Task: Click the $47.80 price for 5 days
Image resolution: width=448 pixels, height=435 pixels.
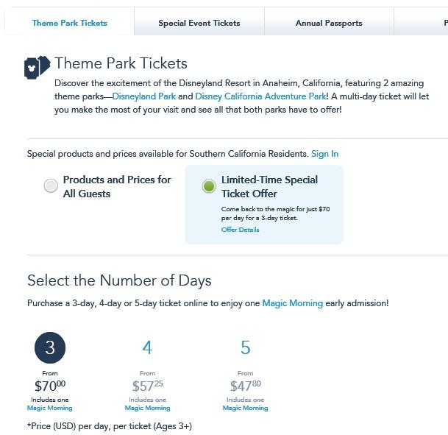Action: 245,386
